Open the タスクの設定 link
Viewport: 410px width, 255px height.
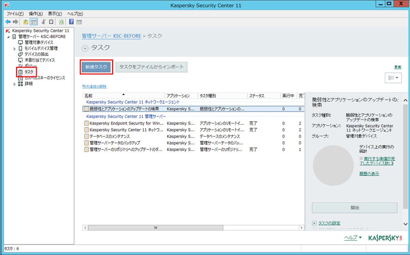pyautogui.click(x=329, y=223)
